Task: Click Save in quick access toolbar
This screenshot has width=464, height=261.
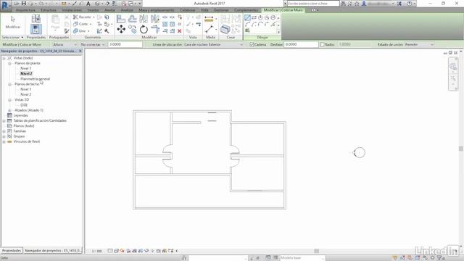Action: coord(24,4)
